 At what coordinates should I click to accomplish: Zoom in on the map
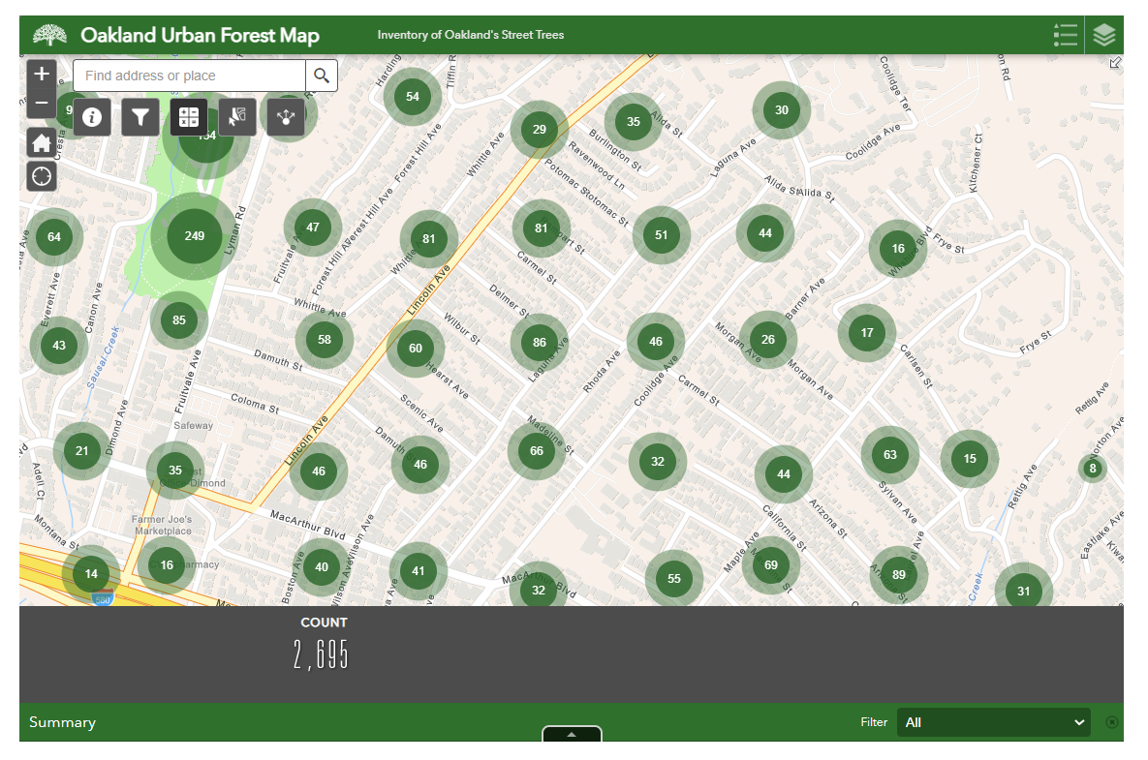[x=42, y=74]
